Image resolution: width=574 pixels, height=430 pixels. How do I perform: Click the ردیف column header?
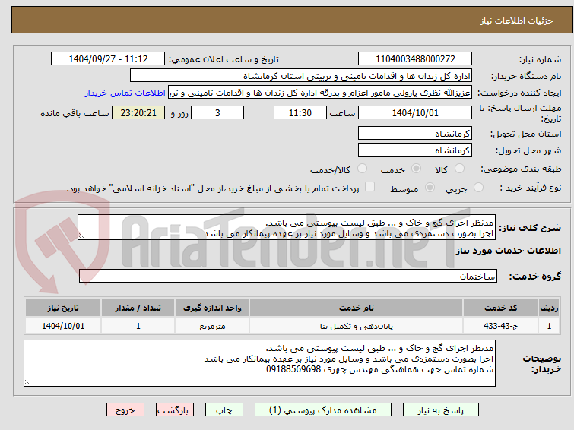point(549,308)
